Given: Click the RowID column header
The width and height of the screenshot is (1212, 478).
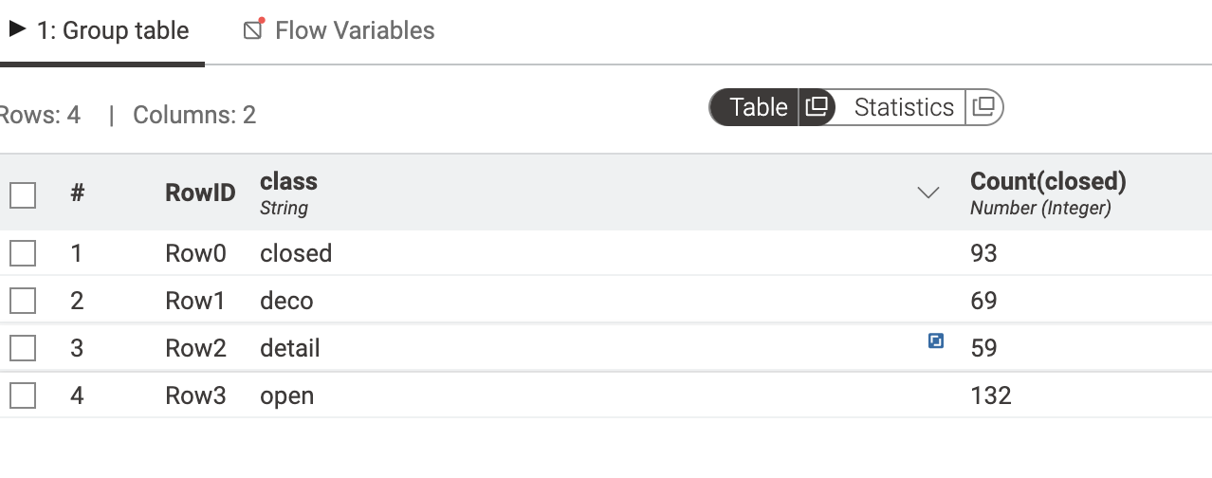Looking at the screenshot, I should (200, 193).
